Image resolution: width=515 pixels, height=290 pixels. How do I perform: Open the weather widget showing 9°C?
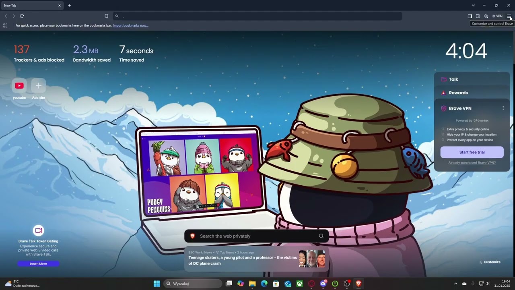coord(22,284)
